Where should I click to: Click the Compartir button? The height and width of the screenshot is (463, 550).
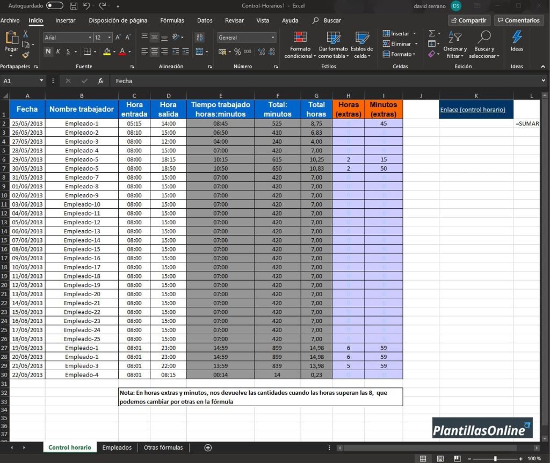pyautogui.click(x=468, y=20)
